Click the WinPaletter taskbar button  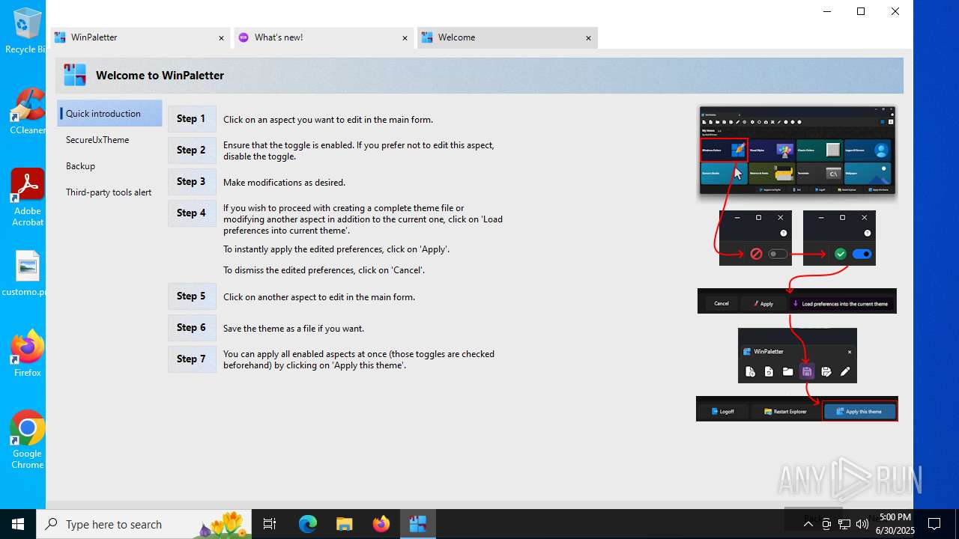tap(417, 524)
